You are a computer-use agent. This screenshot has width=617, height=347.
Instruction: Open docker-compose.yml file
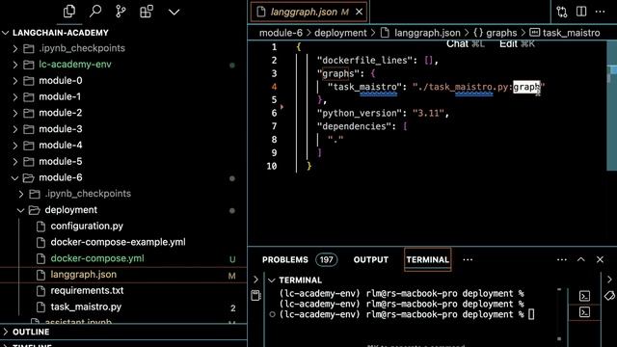[97, 258]
